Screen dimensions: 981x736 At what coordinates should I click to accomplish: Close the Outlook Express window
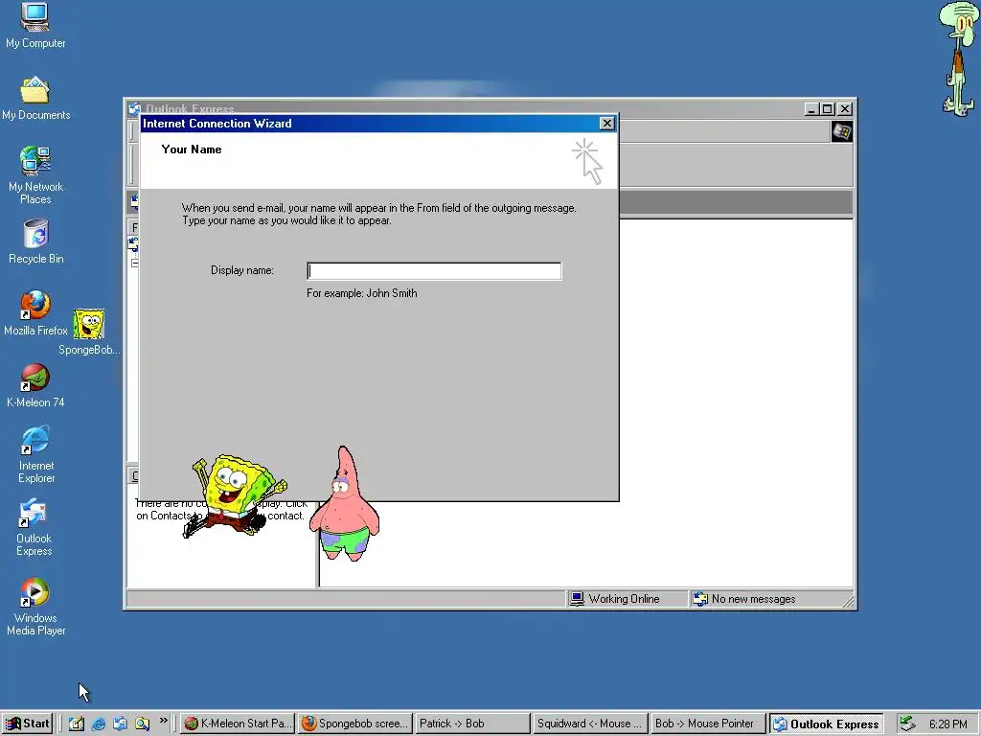(845, 109)
